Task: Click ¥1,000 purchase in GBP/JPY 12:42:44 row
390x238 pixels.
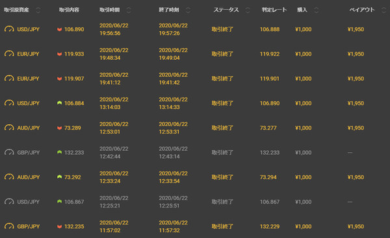Action: click(303, 153)
